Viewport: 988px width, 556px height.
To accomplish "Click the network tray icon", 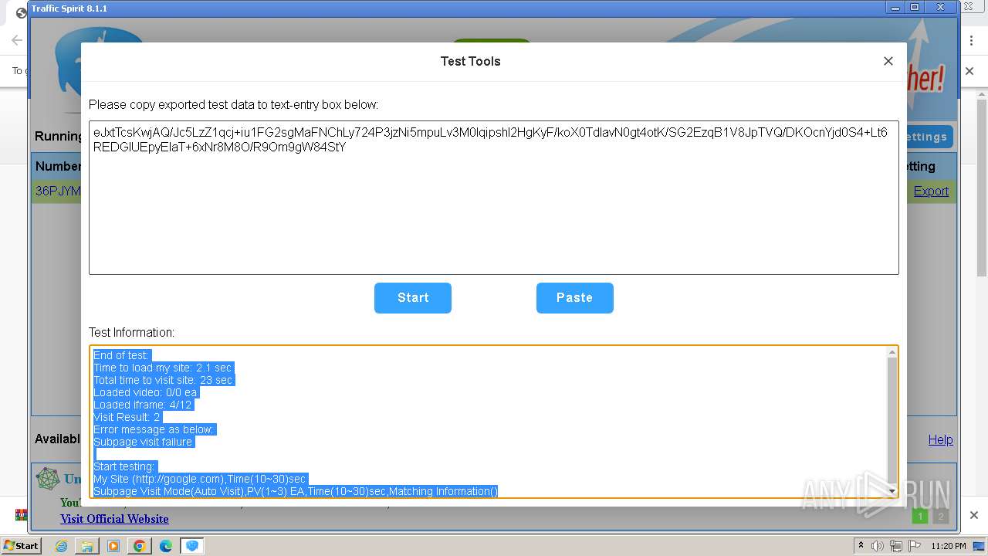I will click(x=896, y=546).
